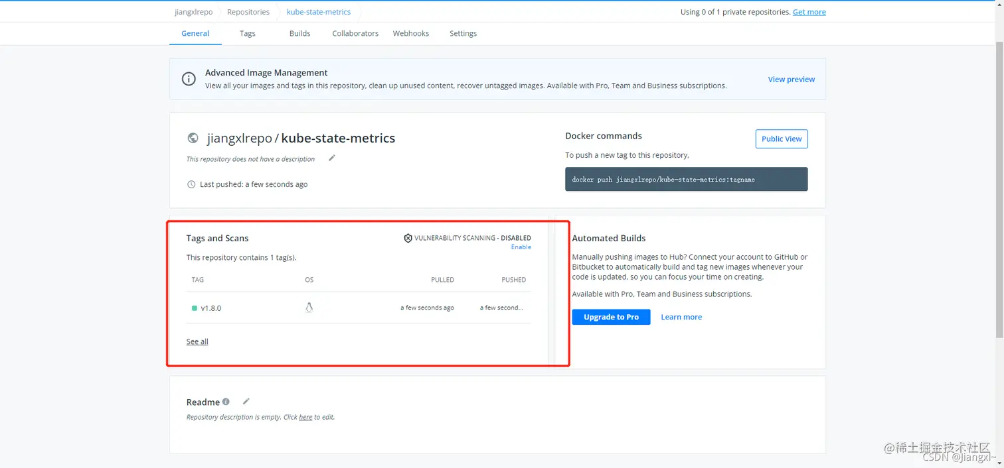The width and height of the screenshot is (1004, 468).
Task: Click the globe public-visibility icon beside repository name
Action: (x=193, y=138)
